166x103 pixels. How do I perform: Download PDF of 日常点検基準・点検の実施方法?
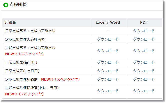coord(144,31)
